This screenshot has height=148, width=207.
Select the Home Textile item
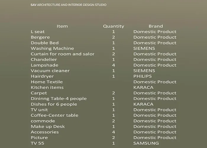click(x=47, y=82)
